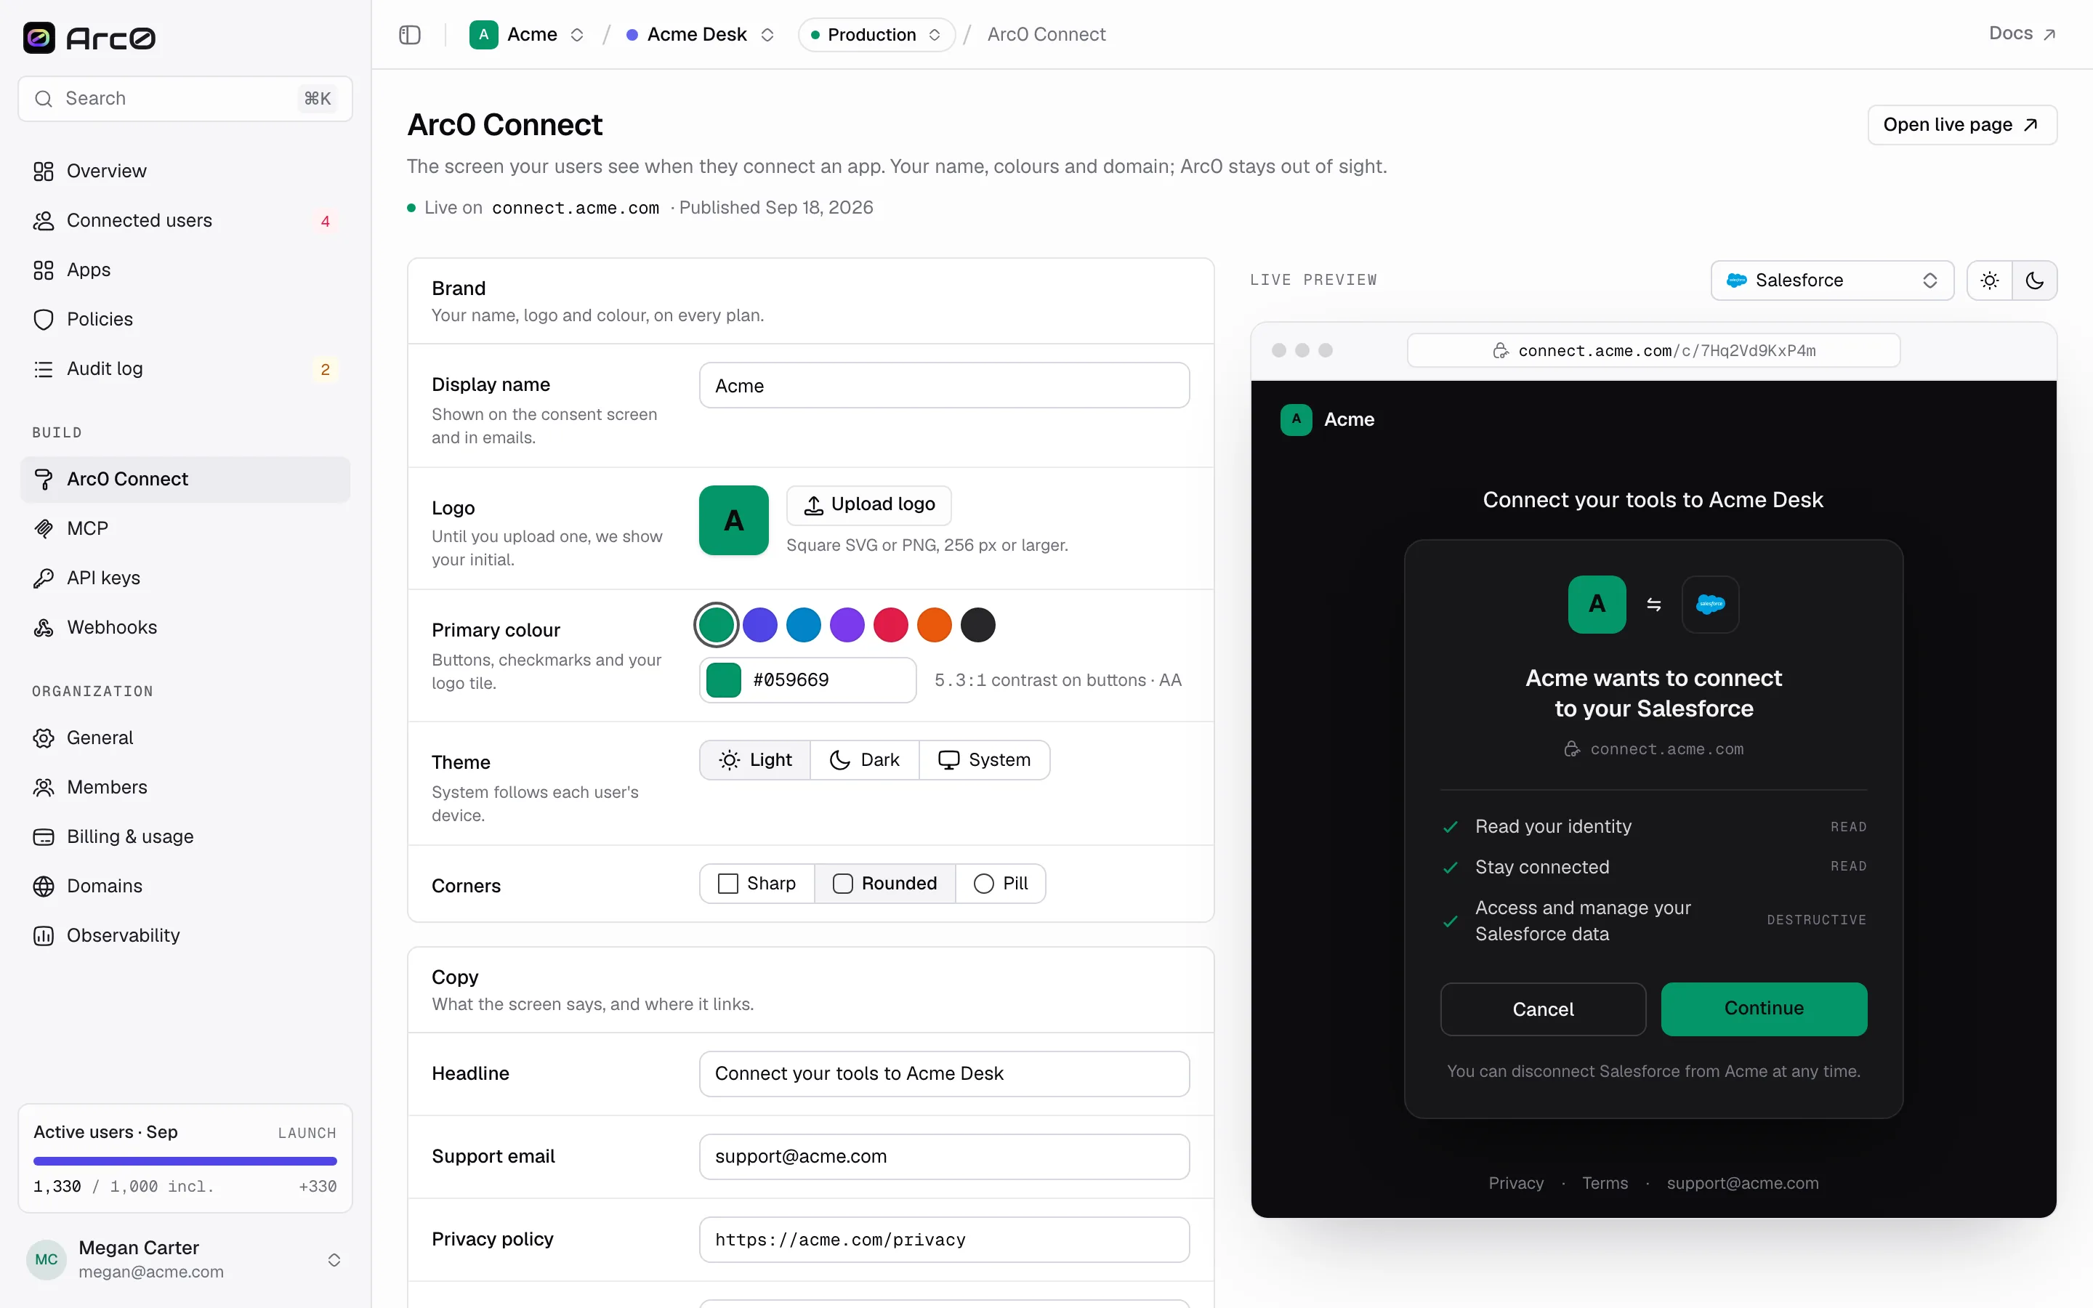Pick the indigo primary colour swatch
The image size is (2093, 1308).
tap(759, 625)
